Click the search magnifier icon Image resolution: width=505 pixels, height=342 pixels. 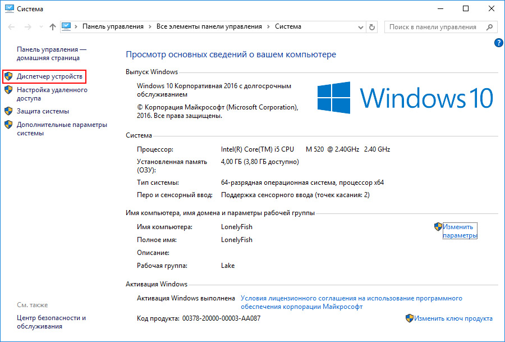[490, 27]
